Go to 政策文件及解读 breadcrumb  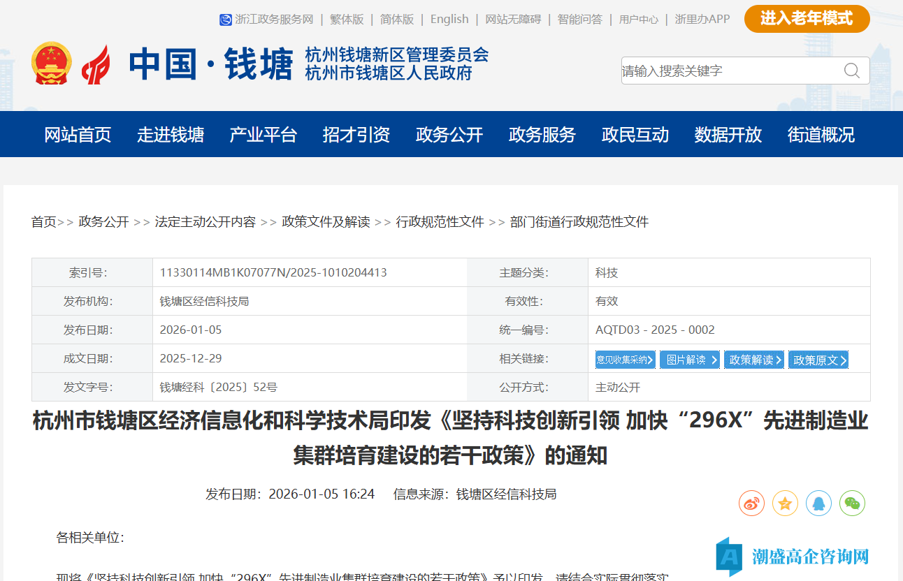pos(326,222)
